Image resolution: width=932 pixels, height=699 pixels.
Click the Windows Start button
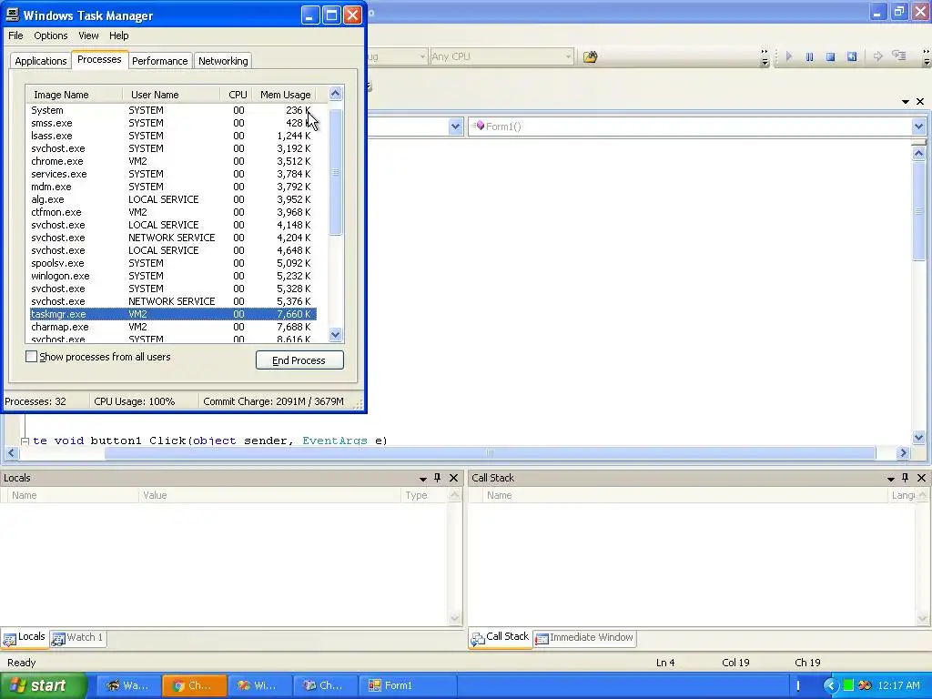[43, 685]
